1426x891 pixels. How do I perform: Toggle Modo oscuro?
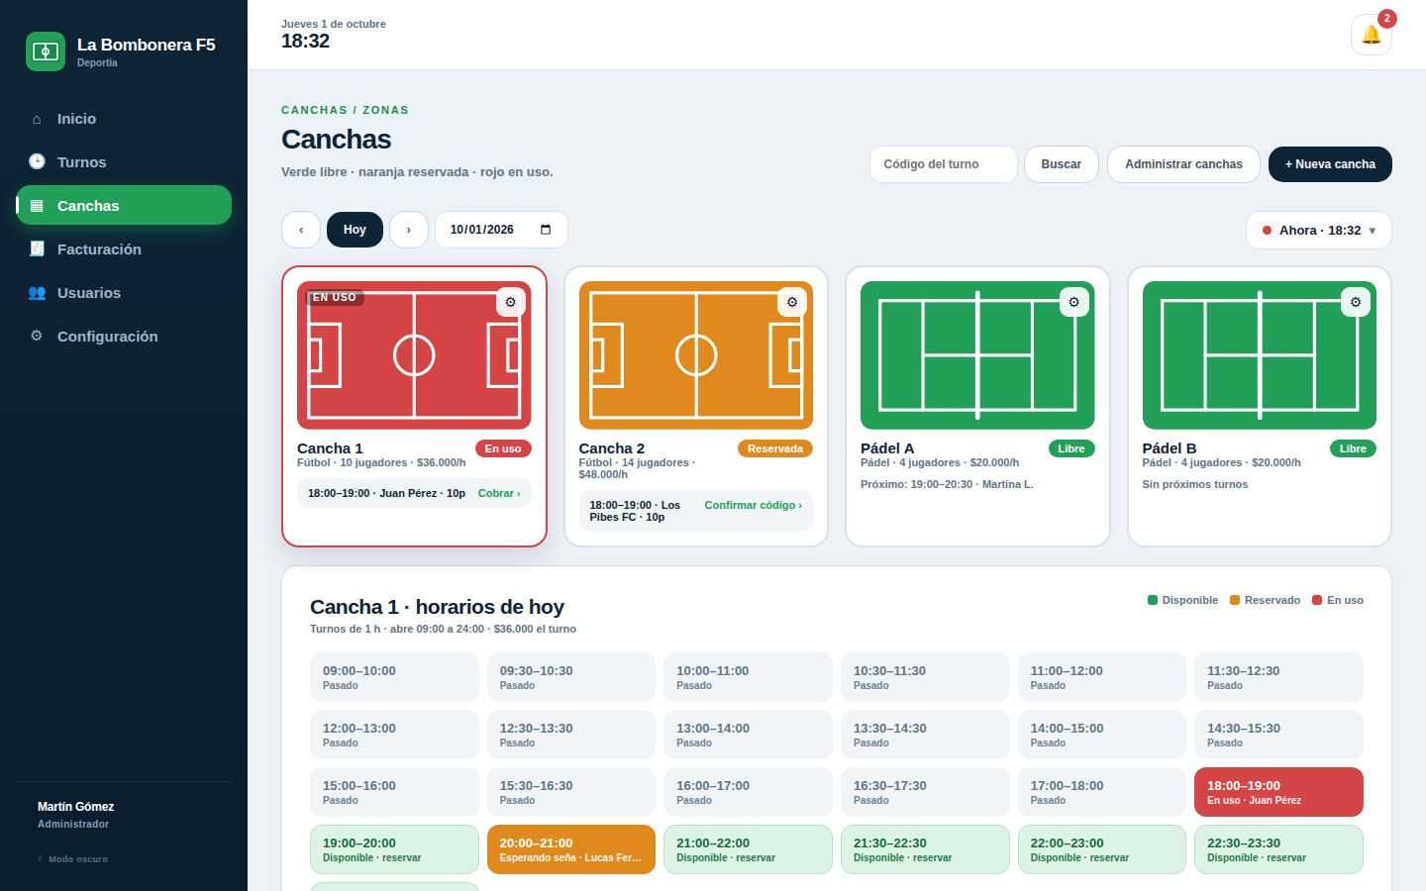73,858
